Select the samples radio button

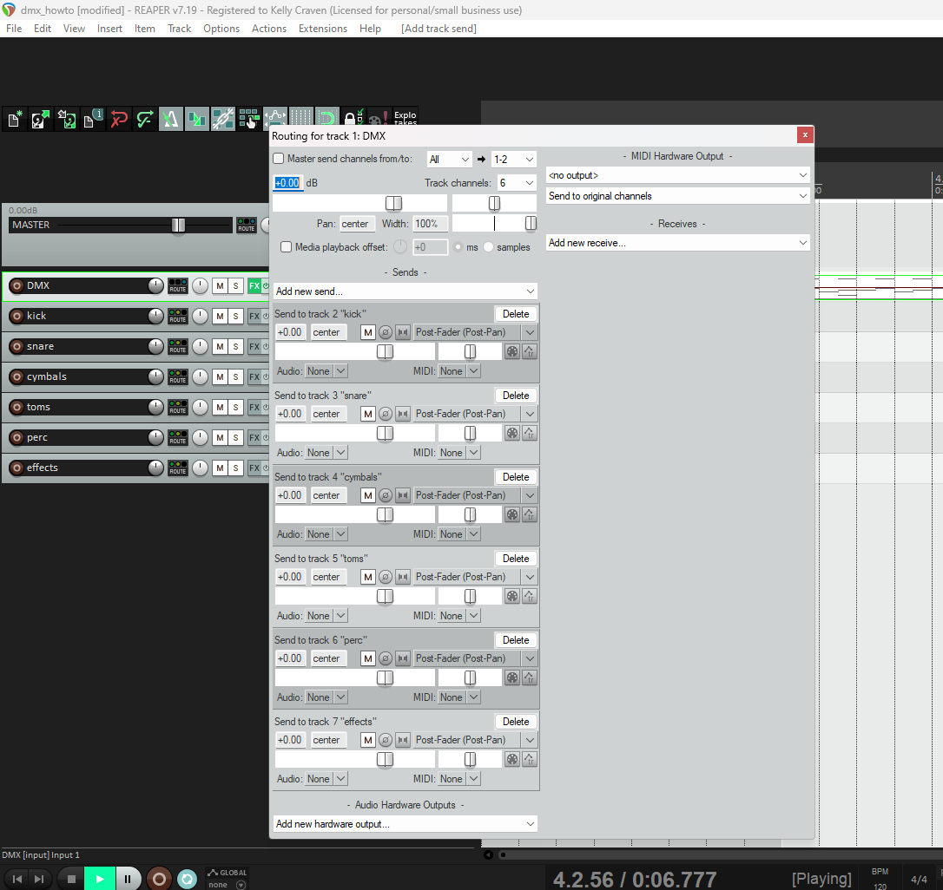pos(488,247)
